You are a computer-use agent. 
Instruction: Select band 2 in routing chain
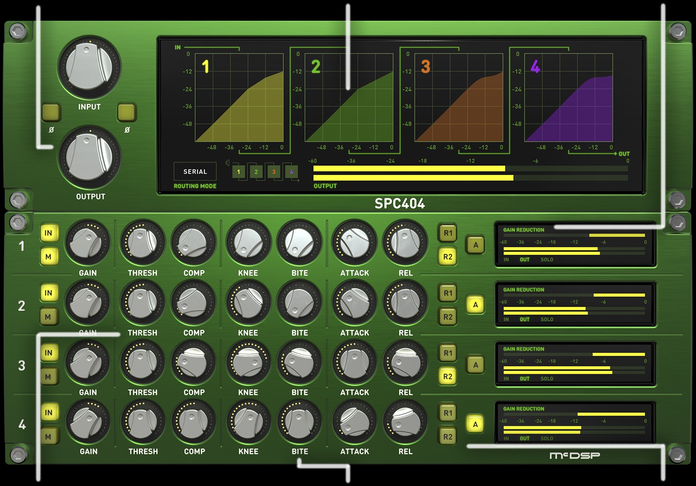(256, 172)
